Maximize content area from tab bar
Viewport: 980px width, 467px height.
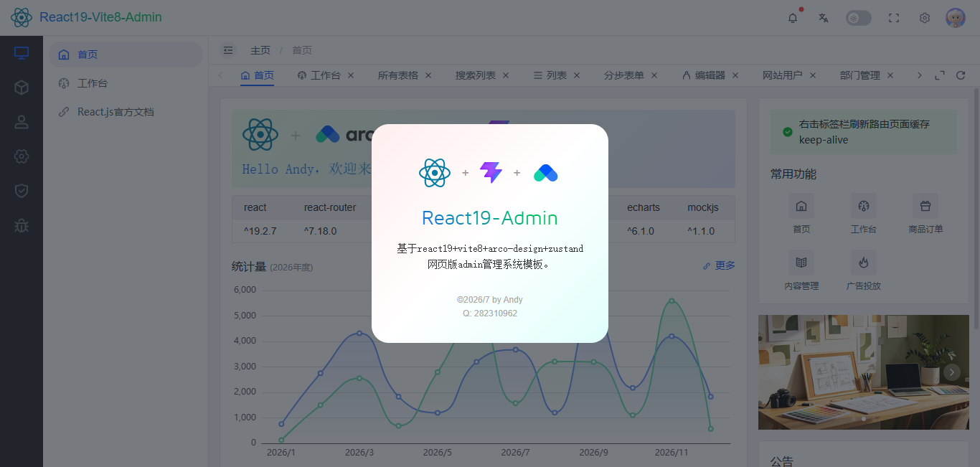[x=940, y=75]
